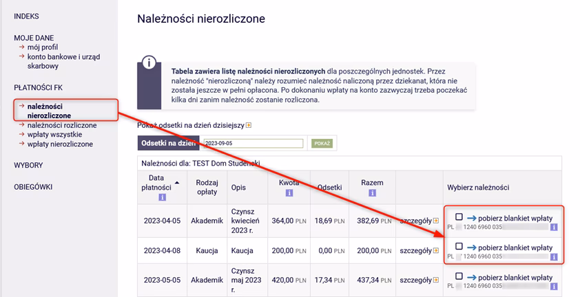Click account info icon in 2023-04-05 row
The height and width of the screenshot is (297, 580).
[554, 227]
